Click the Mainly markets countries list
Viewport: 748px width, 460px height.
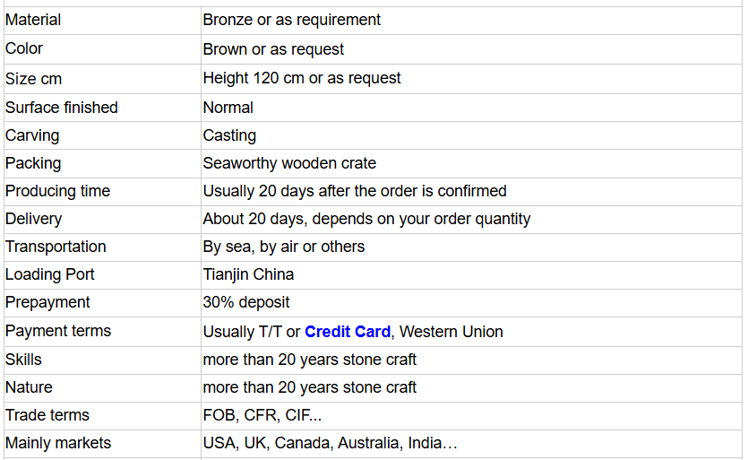click(331, 443)
